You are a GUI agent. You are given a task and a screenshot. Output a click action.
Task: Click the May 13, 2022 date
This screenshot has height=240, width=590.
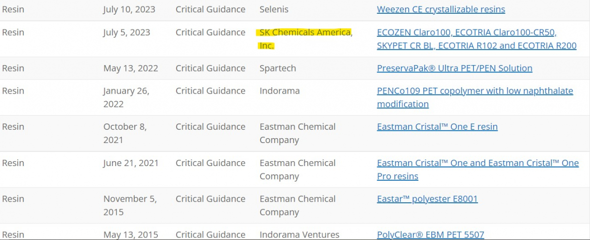(130, 69)
